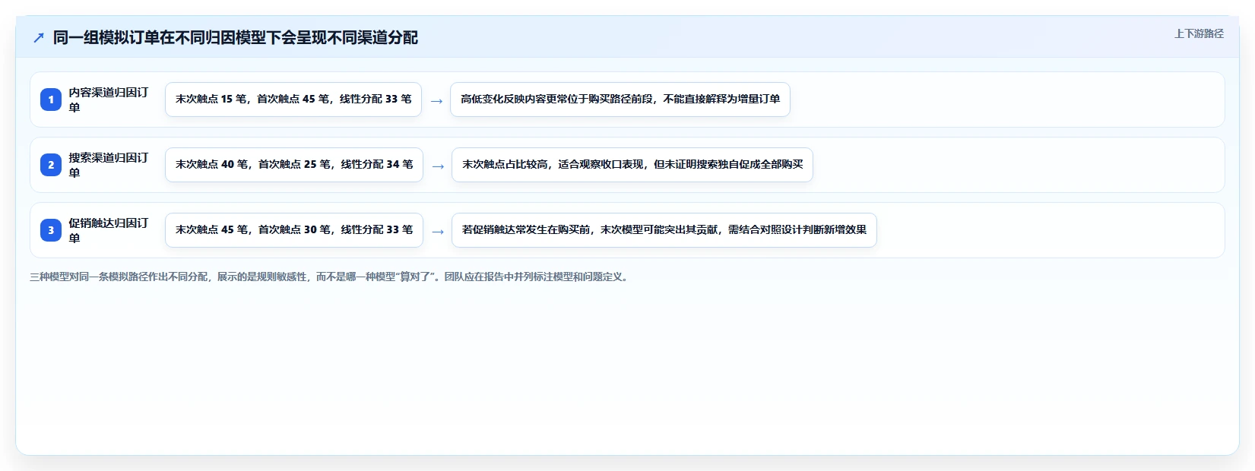
Task: Click the box 高低变化反映内容更常位于购买路径前段
Action: pos(620,100)
